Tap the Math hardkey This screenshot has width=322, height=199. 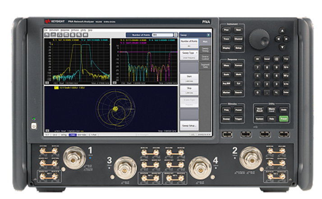[x=238, y=75]
